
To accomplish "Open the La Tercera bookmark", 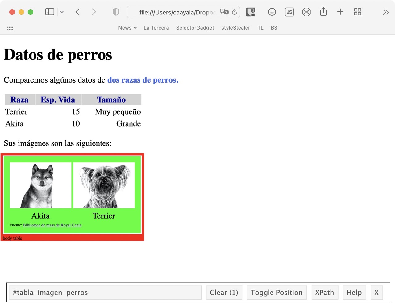I will 156,28.
